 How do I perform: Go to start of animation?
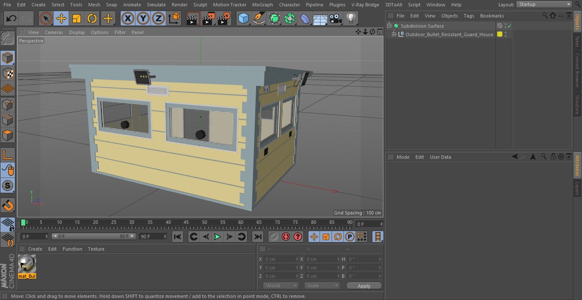178,237
